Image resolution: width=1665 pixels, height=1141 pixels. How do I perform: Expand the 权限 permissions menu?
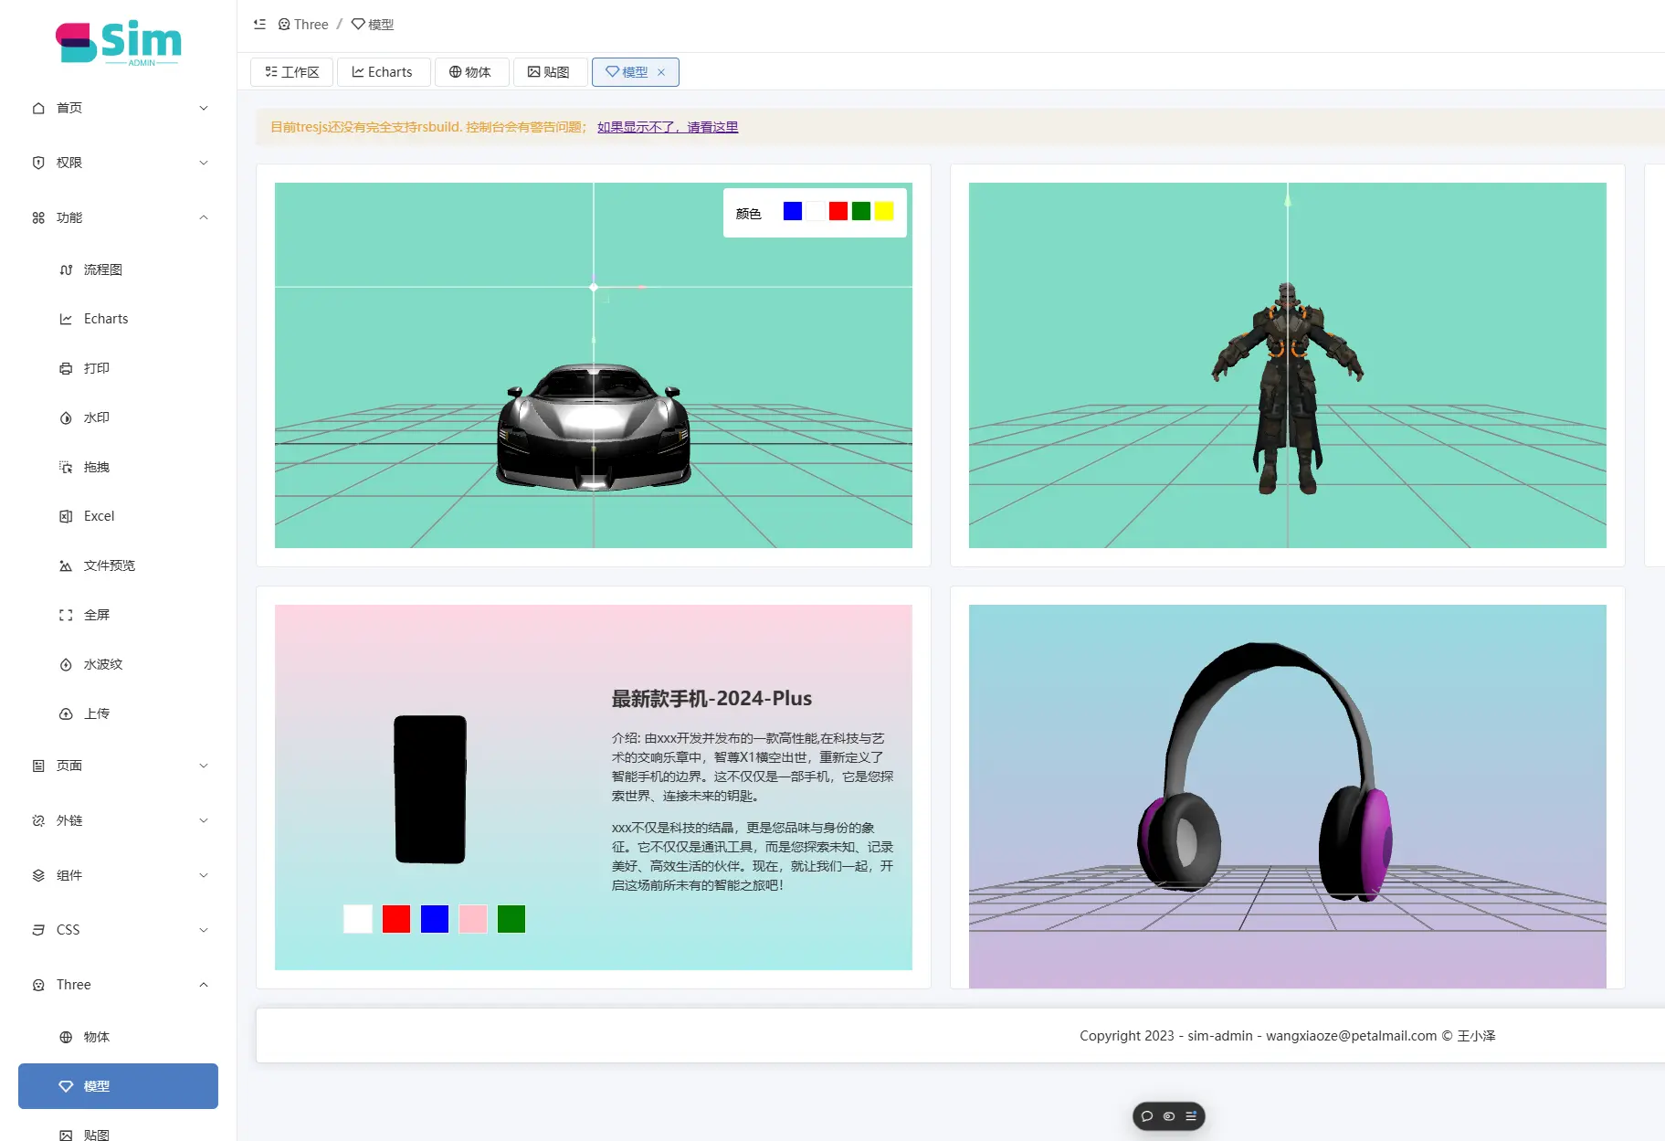click(x=119, y=163)
